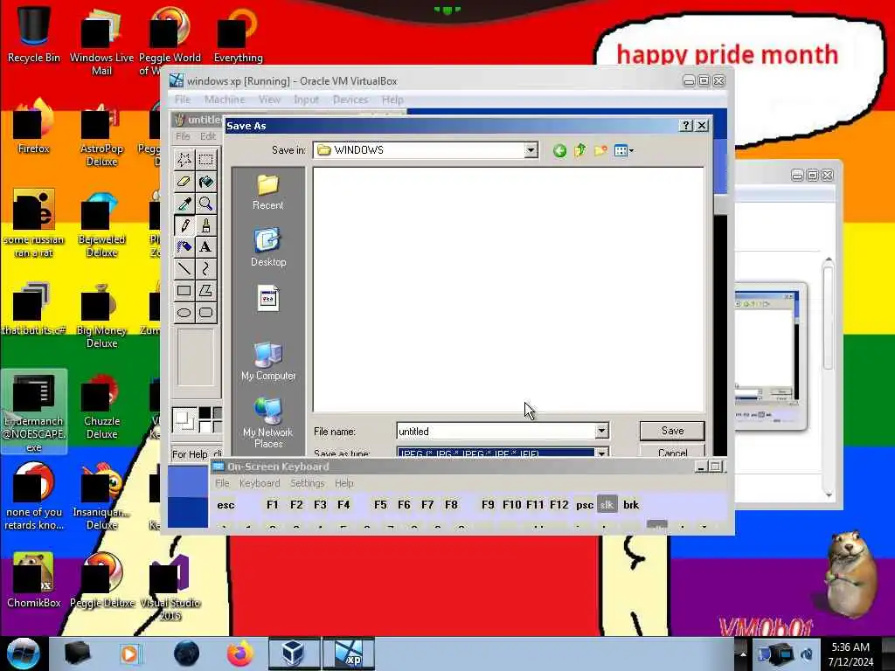Go up one folder level in Save As
The width and height of the screenshot is (895, 671).
tap(580, 150)
